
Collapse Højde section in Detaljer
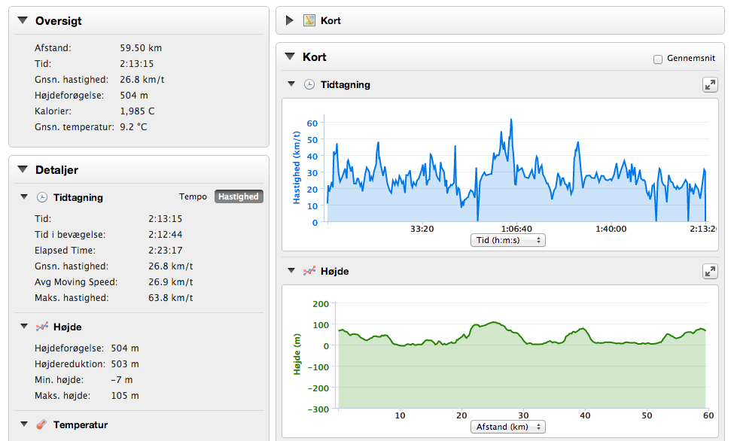pos(24,327)
